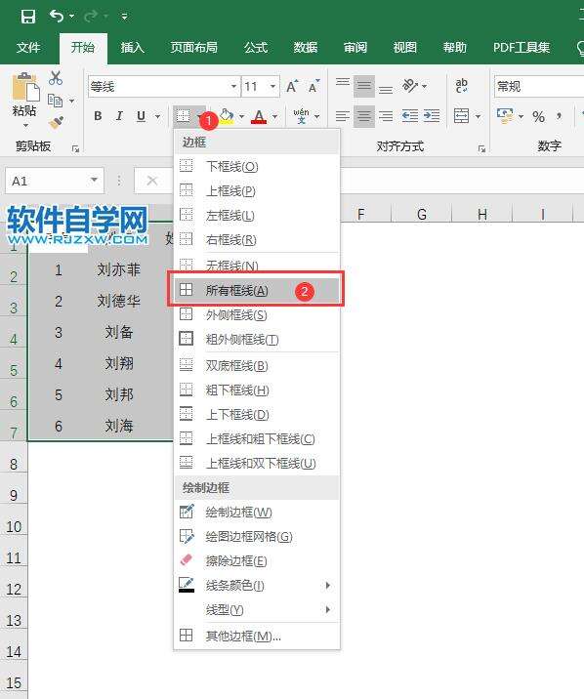Open underline style dropdown arrow
This screenshot has width=584, height=699.
coord(157,117)
